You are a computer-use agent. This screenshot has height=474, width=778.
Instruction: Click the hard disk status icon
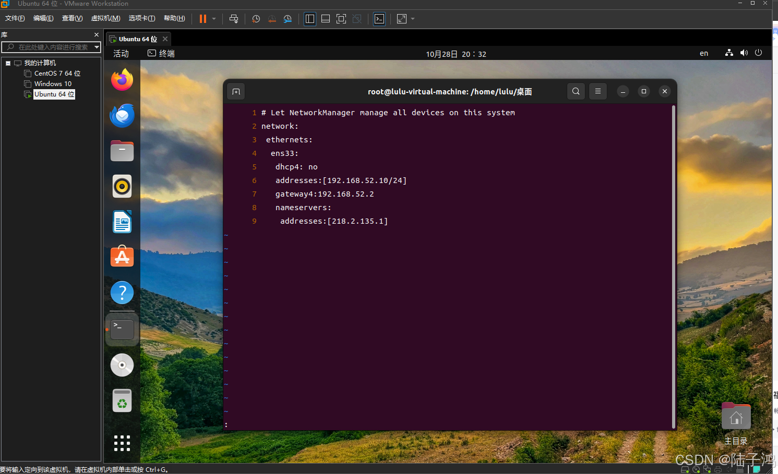[685, 469]
